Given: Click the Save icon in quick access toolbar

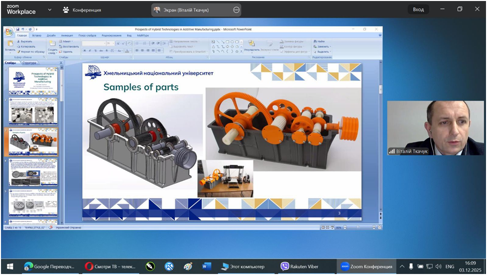Looking at the screenshot, I should 17,29.
